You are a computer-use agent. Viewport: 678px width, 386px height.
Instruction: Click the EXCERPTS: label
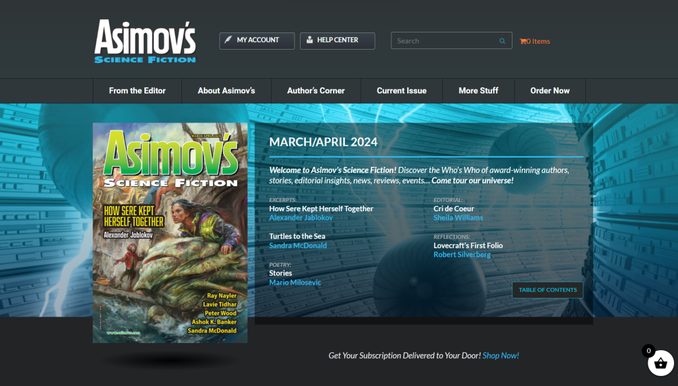(283, 200)
